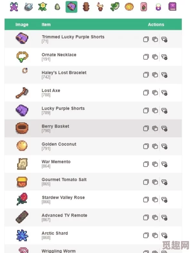The width and height of the screenshot is (191, 253).
Task: Click the stack copy for Advanced TV Remote
Action: pos(155,218)
